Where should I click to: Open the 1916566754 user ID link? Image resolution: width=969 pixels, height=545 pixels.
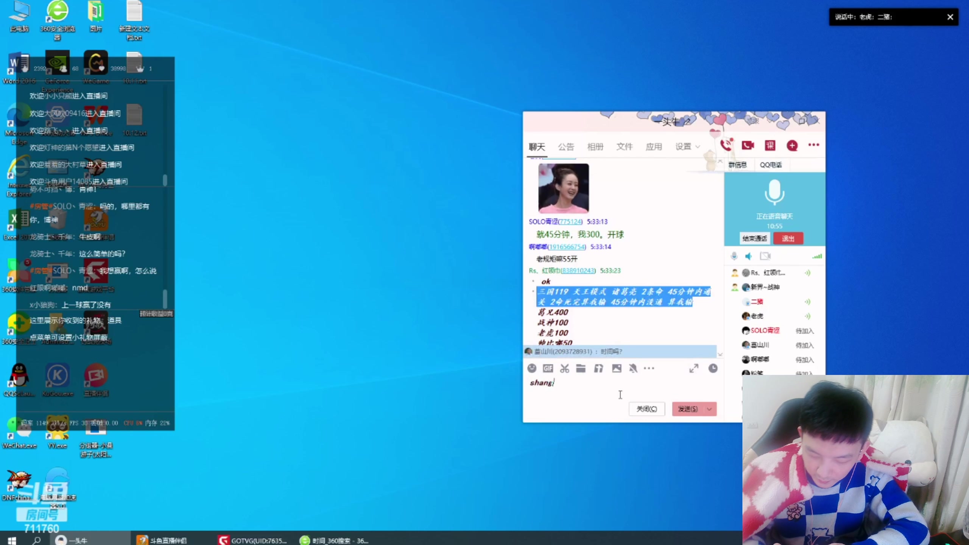[x=567, y=247]
